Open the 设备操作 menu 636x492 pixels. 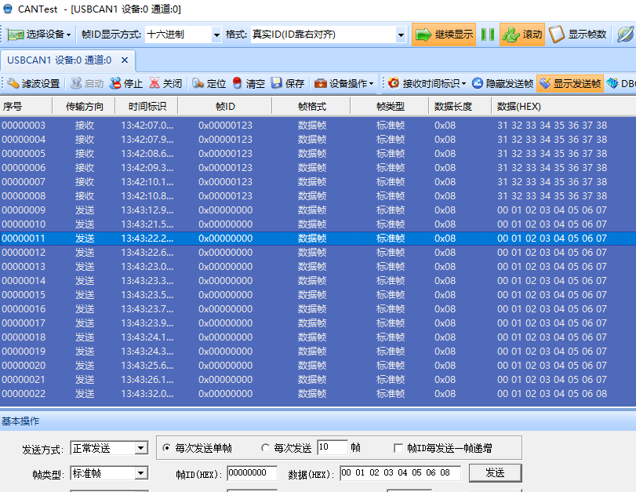click(x=343, y=83)
